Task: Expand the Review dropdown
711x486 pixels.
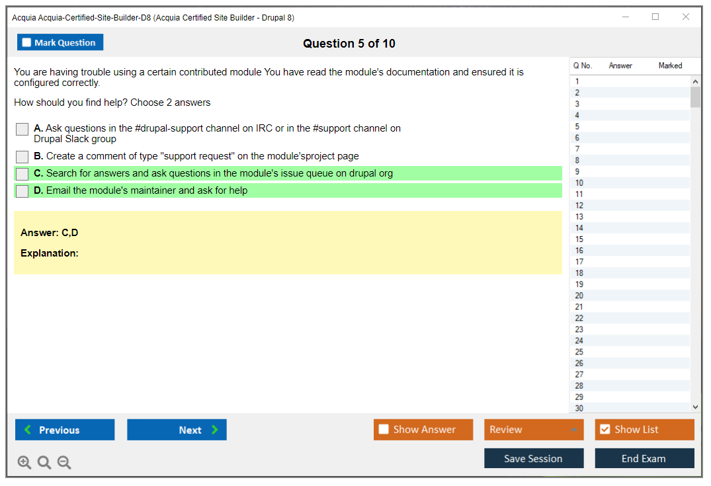Action: tap(573, 430)
